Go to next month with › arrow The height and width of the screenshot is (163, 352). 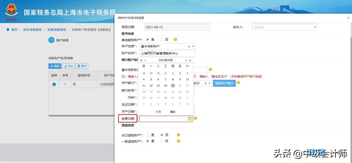[x=186, y=60]
